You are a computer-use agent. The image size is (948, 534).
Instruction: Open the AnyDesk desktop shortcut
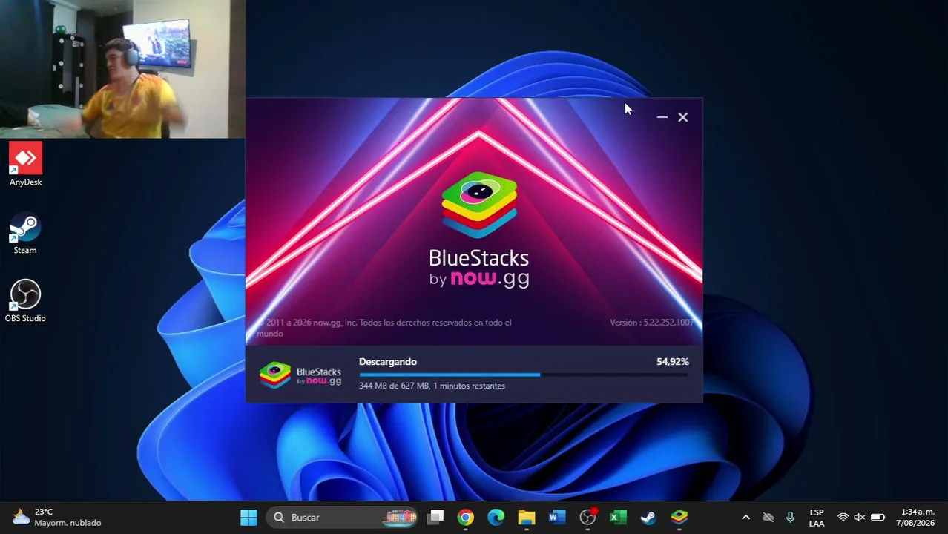(25, 165)
